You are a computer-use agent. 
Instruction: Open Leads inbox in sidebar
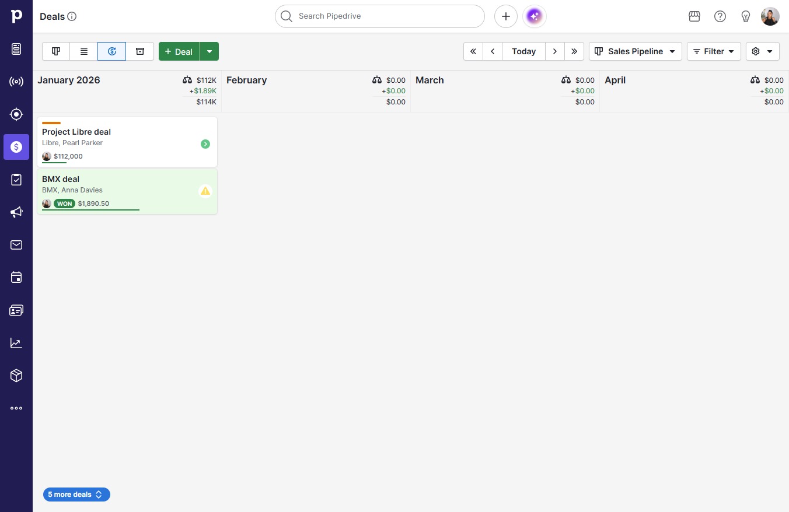coord(16,49)
